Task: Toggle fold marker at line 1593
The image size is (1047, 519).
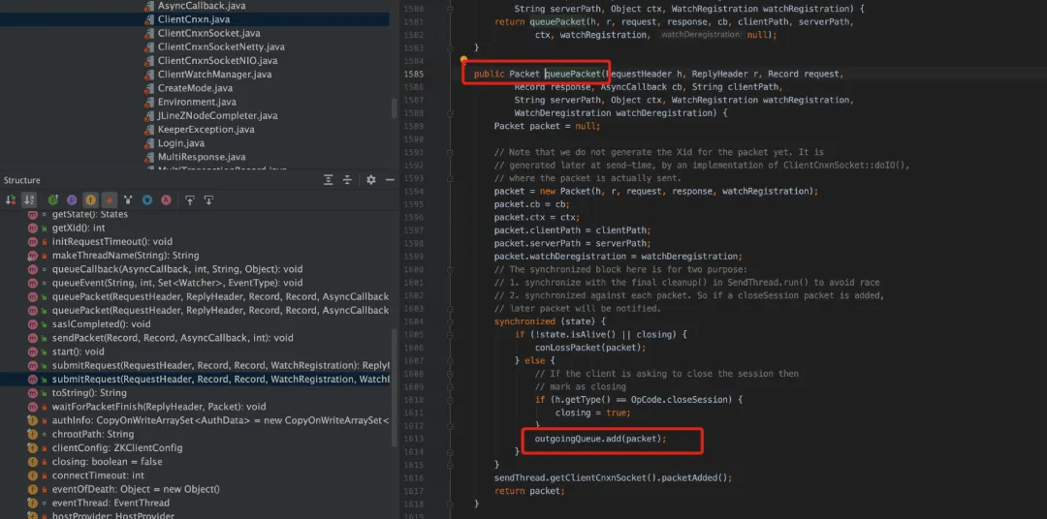Action: [450, 178]
